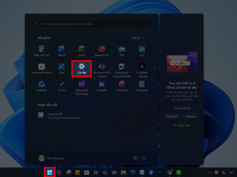Select iPhone® as your device

(x=191, y=116)
